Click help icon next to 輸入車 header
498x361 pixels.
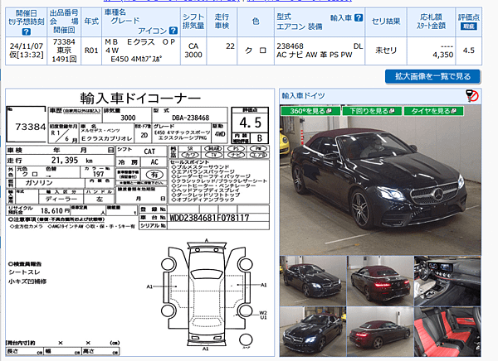(359, 17)
